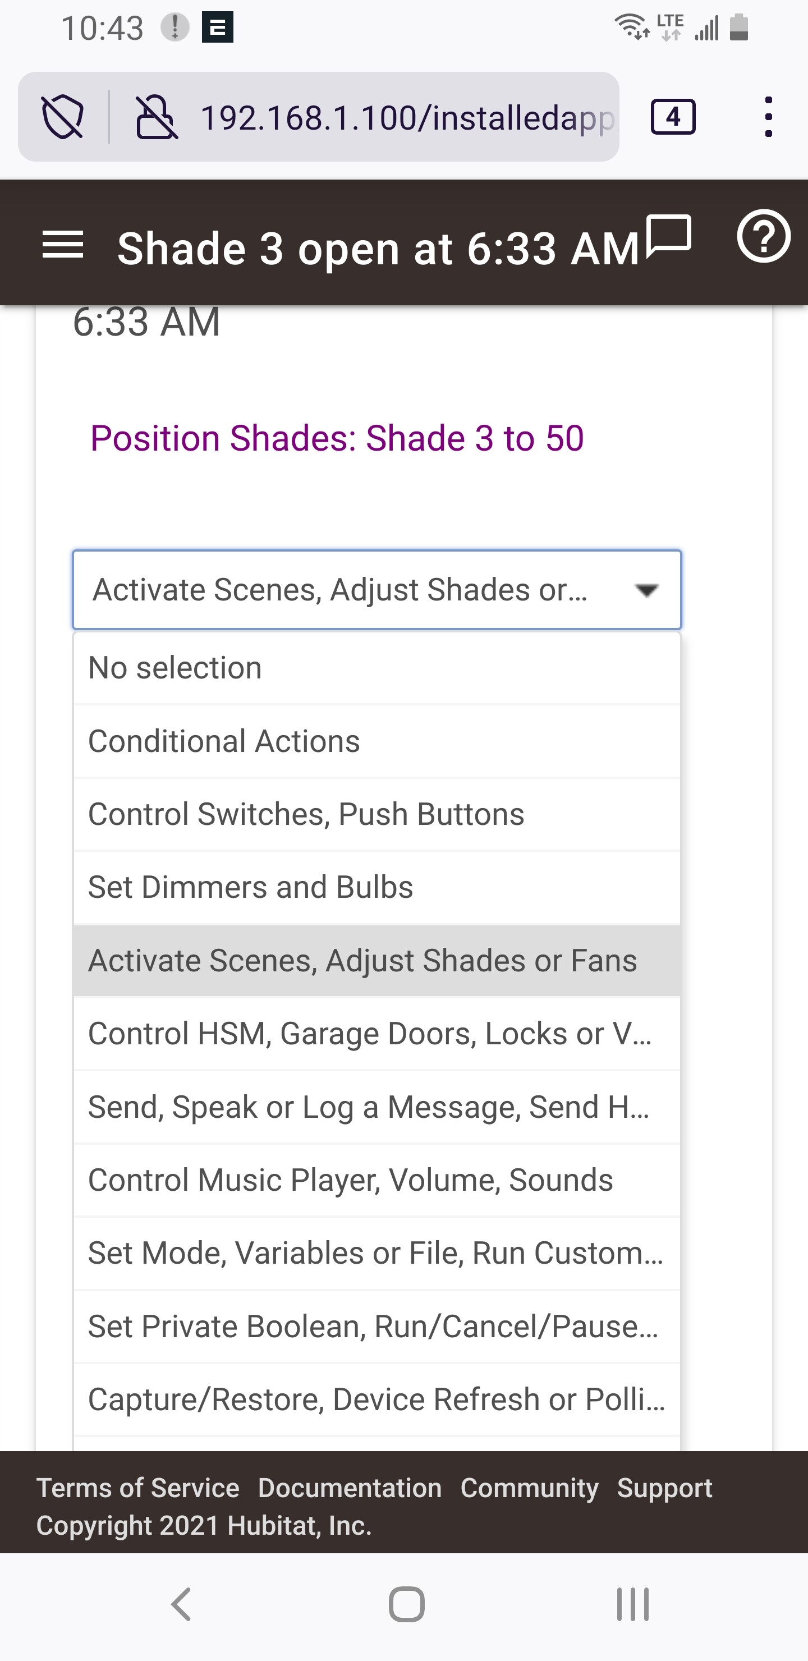The height and width of the screenshot is (1661, 808).
Task: Tap the browser address bar URL
Action: coord(406,117)
